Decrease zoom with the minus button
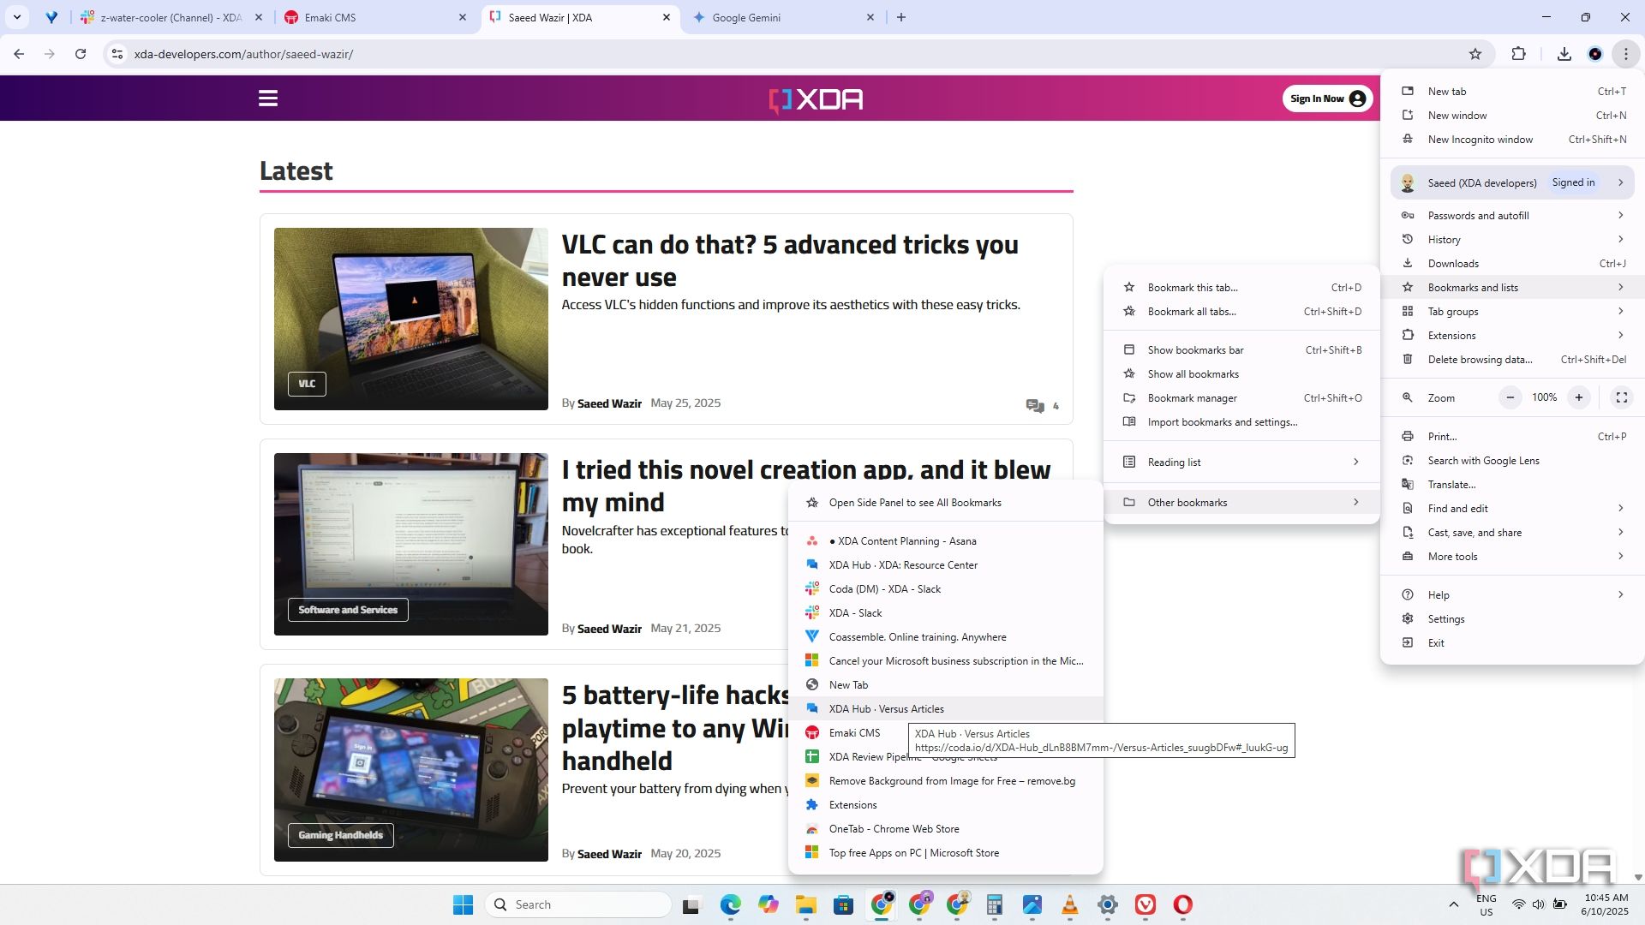This screenshot has width=1645, height=925. pos(1510,397)
